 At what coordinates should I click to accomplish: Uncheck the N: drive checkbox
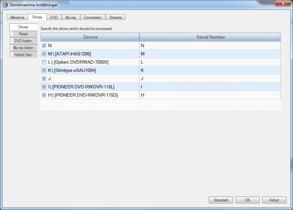pyautogui.click(x=44, y=46)
